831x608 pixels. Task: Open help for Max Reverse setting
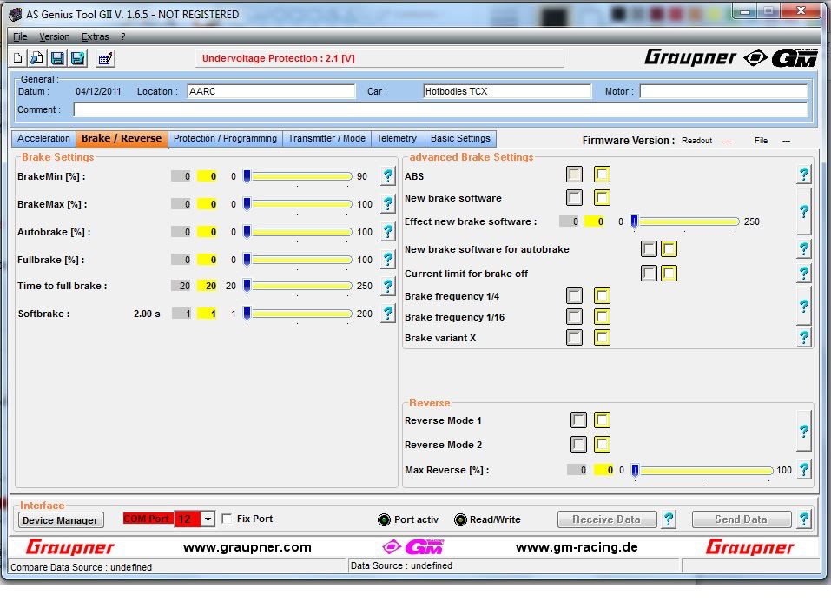point(804,469)
